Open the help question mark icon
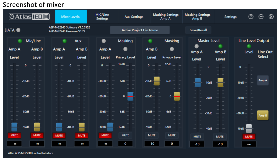Viewport: 280px width, 160px height. click(251, 17)
